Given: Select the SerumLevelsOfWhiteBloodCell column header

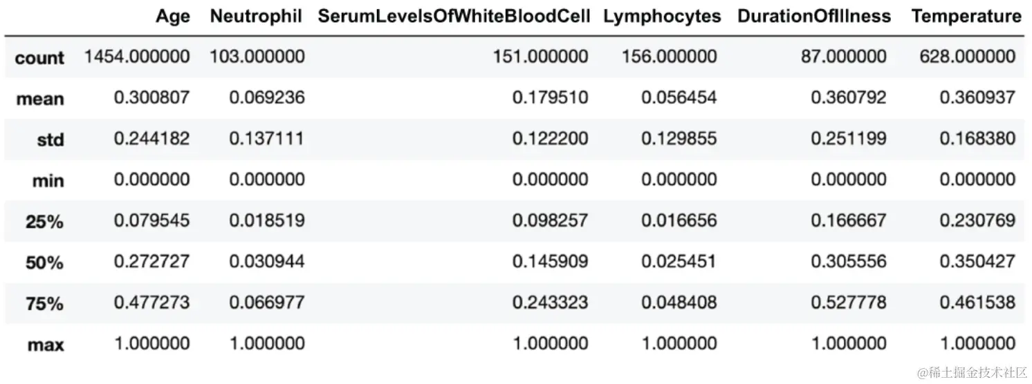Looking at the screenshot, I should (454, 17).
